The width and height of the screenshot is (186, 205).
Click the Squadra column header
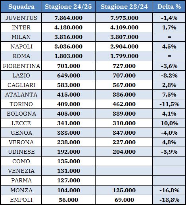coord(21,7)
